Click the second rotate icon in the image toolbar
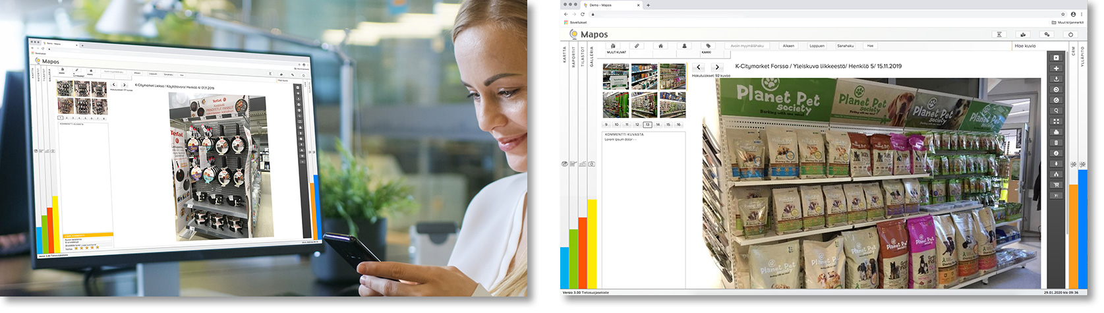1104x313 pixels. tap(1057, 100)
